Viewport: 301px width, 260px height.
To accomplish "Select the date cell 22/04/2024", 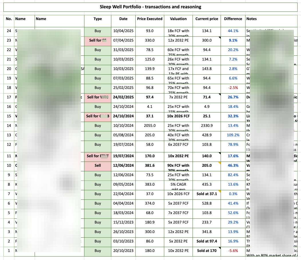I will [123, 195].
